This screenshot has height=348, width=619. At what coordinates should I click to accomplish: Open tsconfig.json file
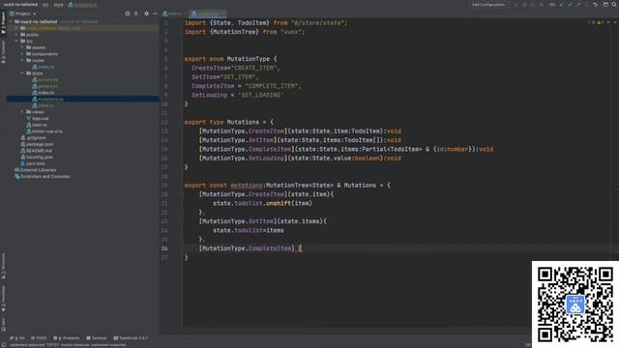[37, 157]
